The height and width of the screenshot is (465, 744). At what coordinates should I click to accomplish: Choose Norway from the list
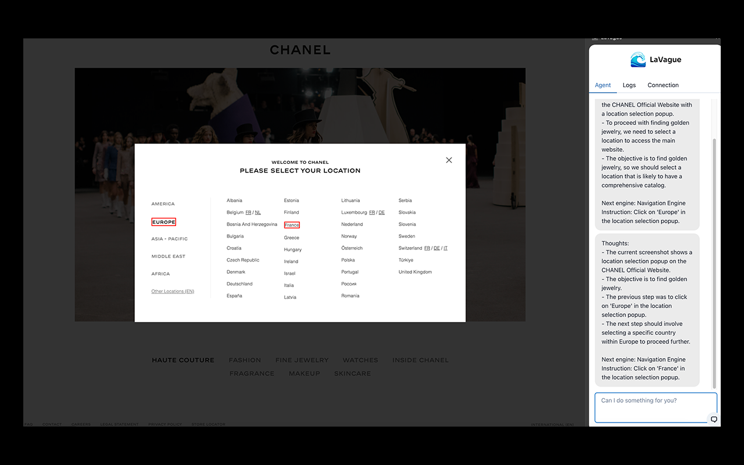tap(349, 237)
